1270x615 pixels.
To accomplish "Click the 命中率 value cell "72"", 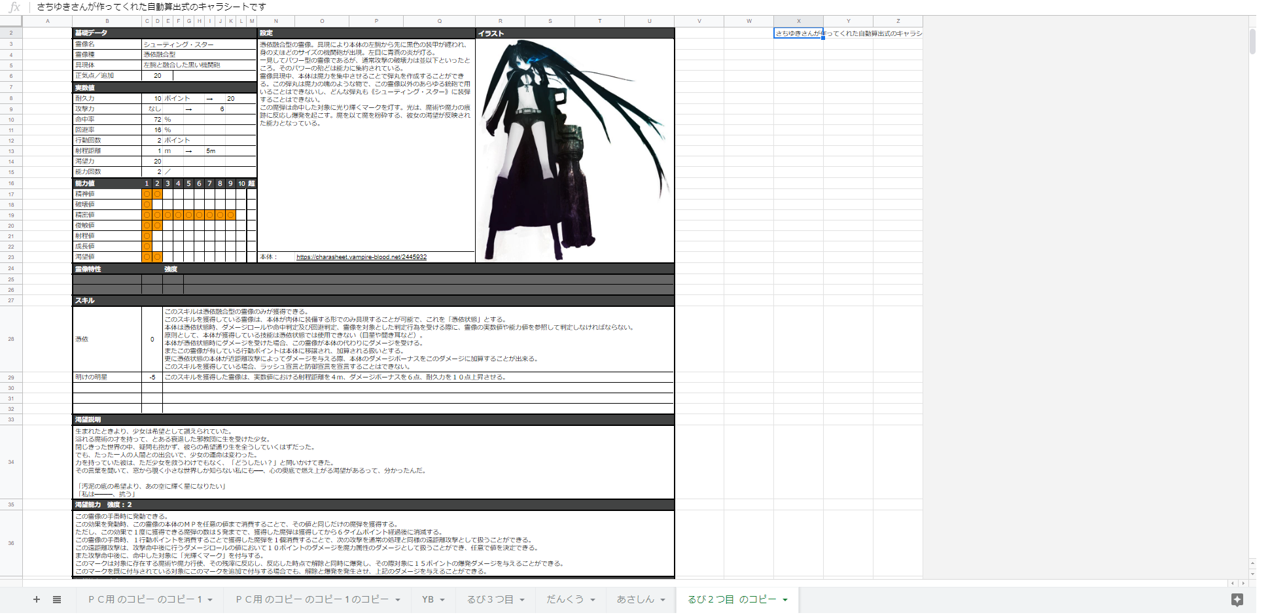I will (x=152, y=120).
